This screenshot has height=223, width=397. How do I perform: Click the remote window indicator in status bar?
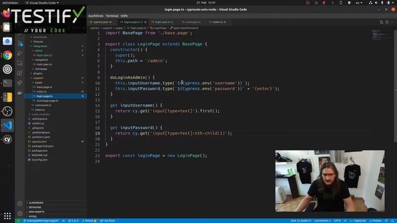pyautogui.click(x=18, y=221)
